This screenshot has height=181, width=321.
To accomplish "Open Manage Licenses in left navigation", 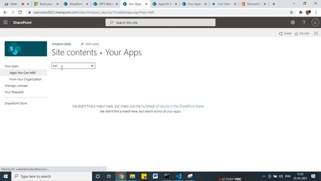I will [16, 85].
